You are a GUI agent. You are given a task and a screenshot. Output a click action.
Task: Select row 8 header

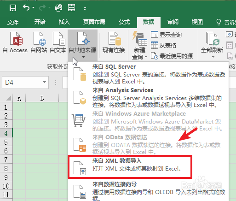tap(6, 168)
